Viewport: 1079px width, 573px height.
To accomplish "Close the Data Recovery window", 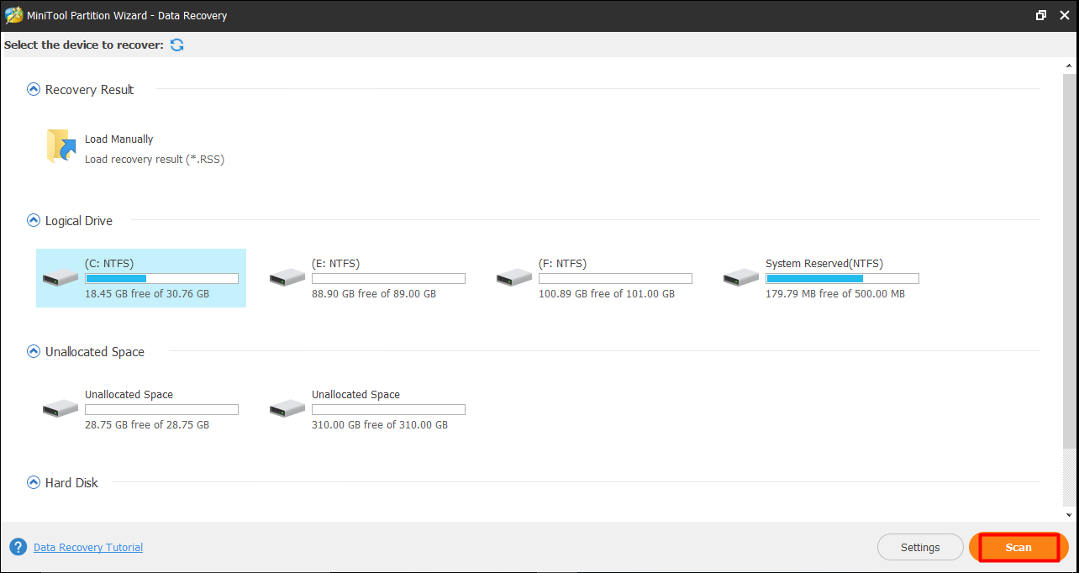I will [x=1065, y=15].
